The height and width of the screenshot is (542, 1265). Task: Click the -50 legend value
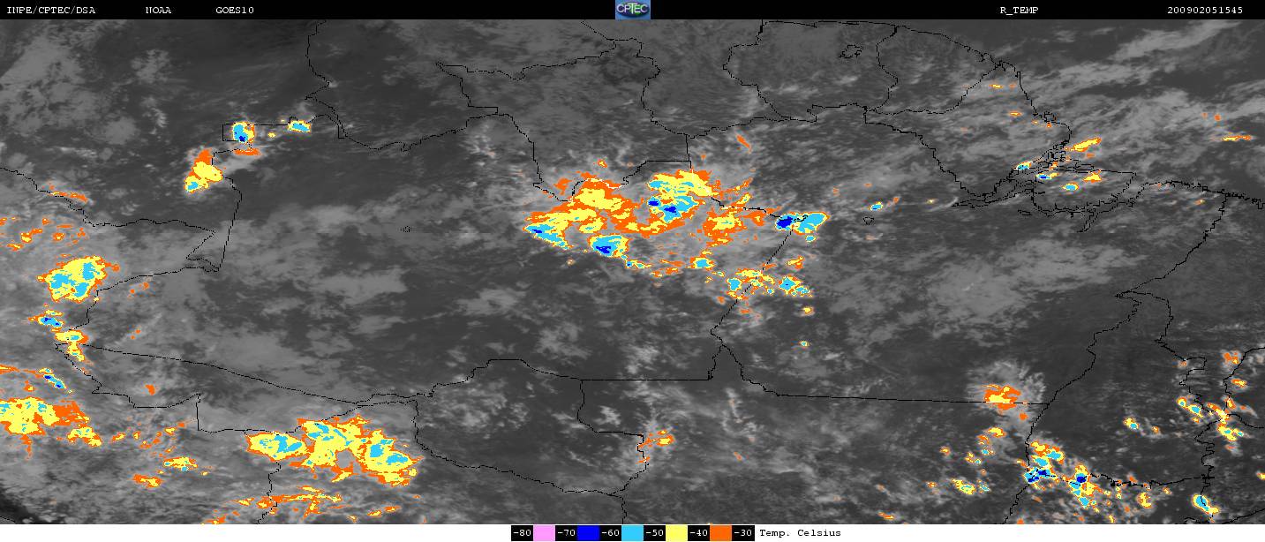coord(654,533)
